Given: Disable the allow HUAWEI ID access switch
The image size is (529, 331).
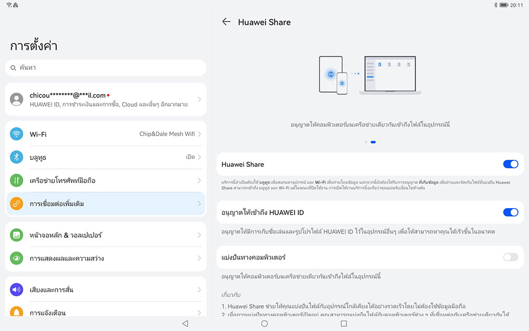Looking at the screenshot, I should coord(510,212).
